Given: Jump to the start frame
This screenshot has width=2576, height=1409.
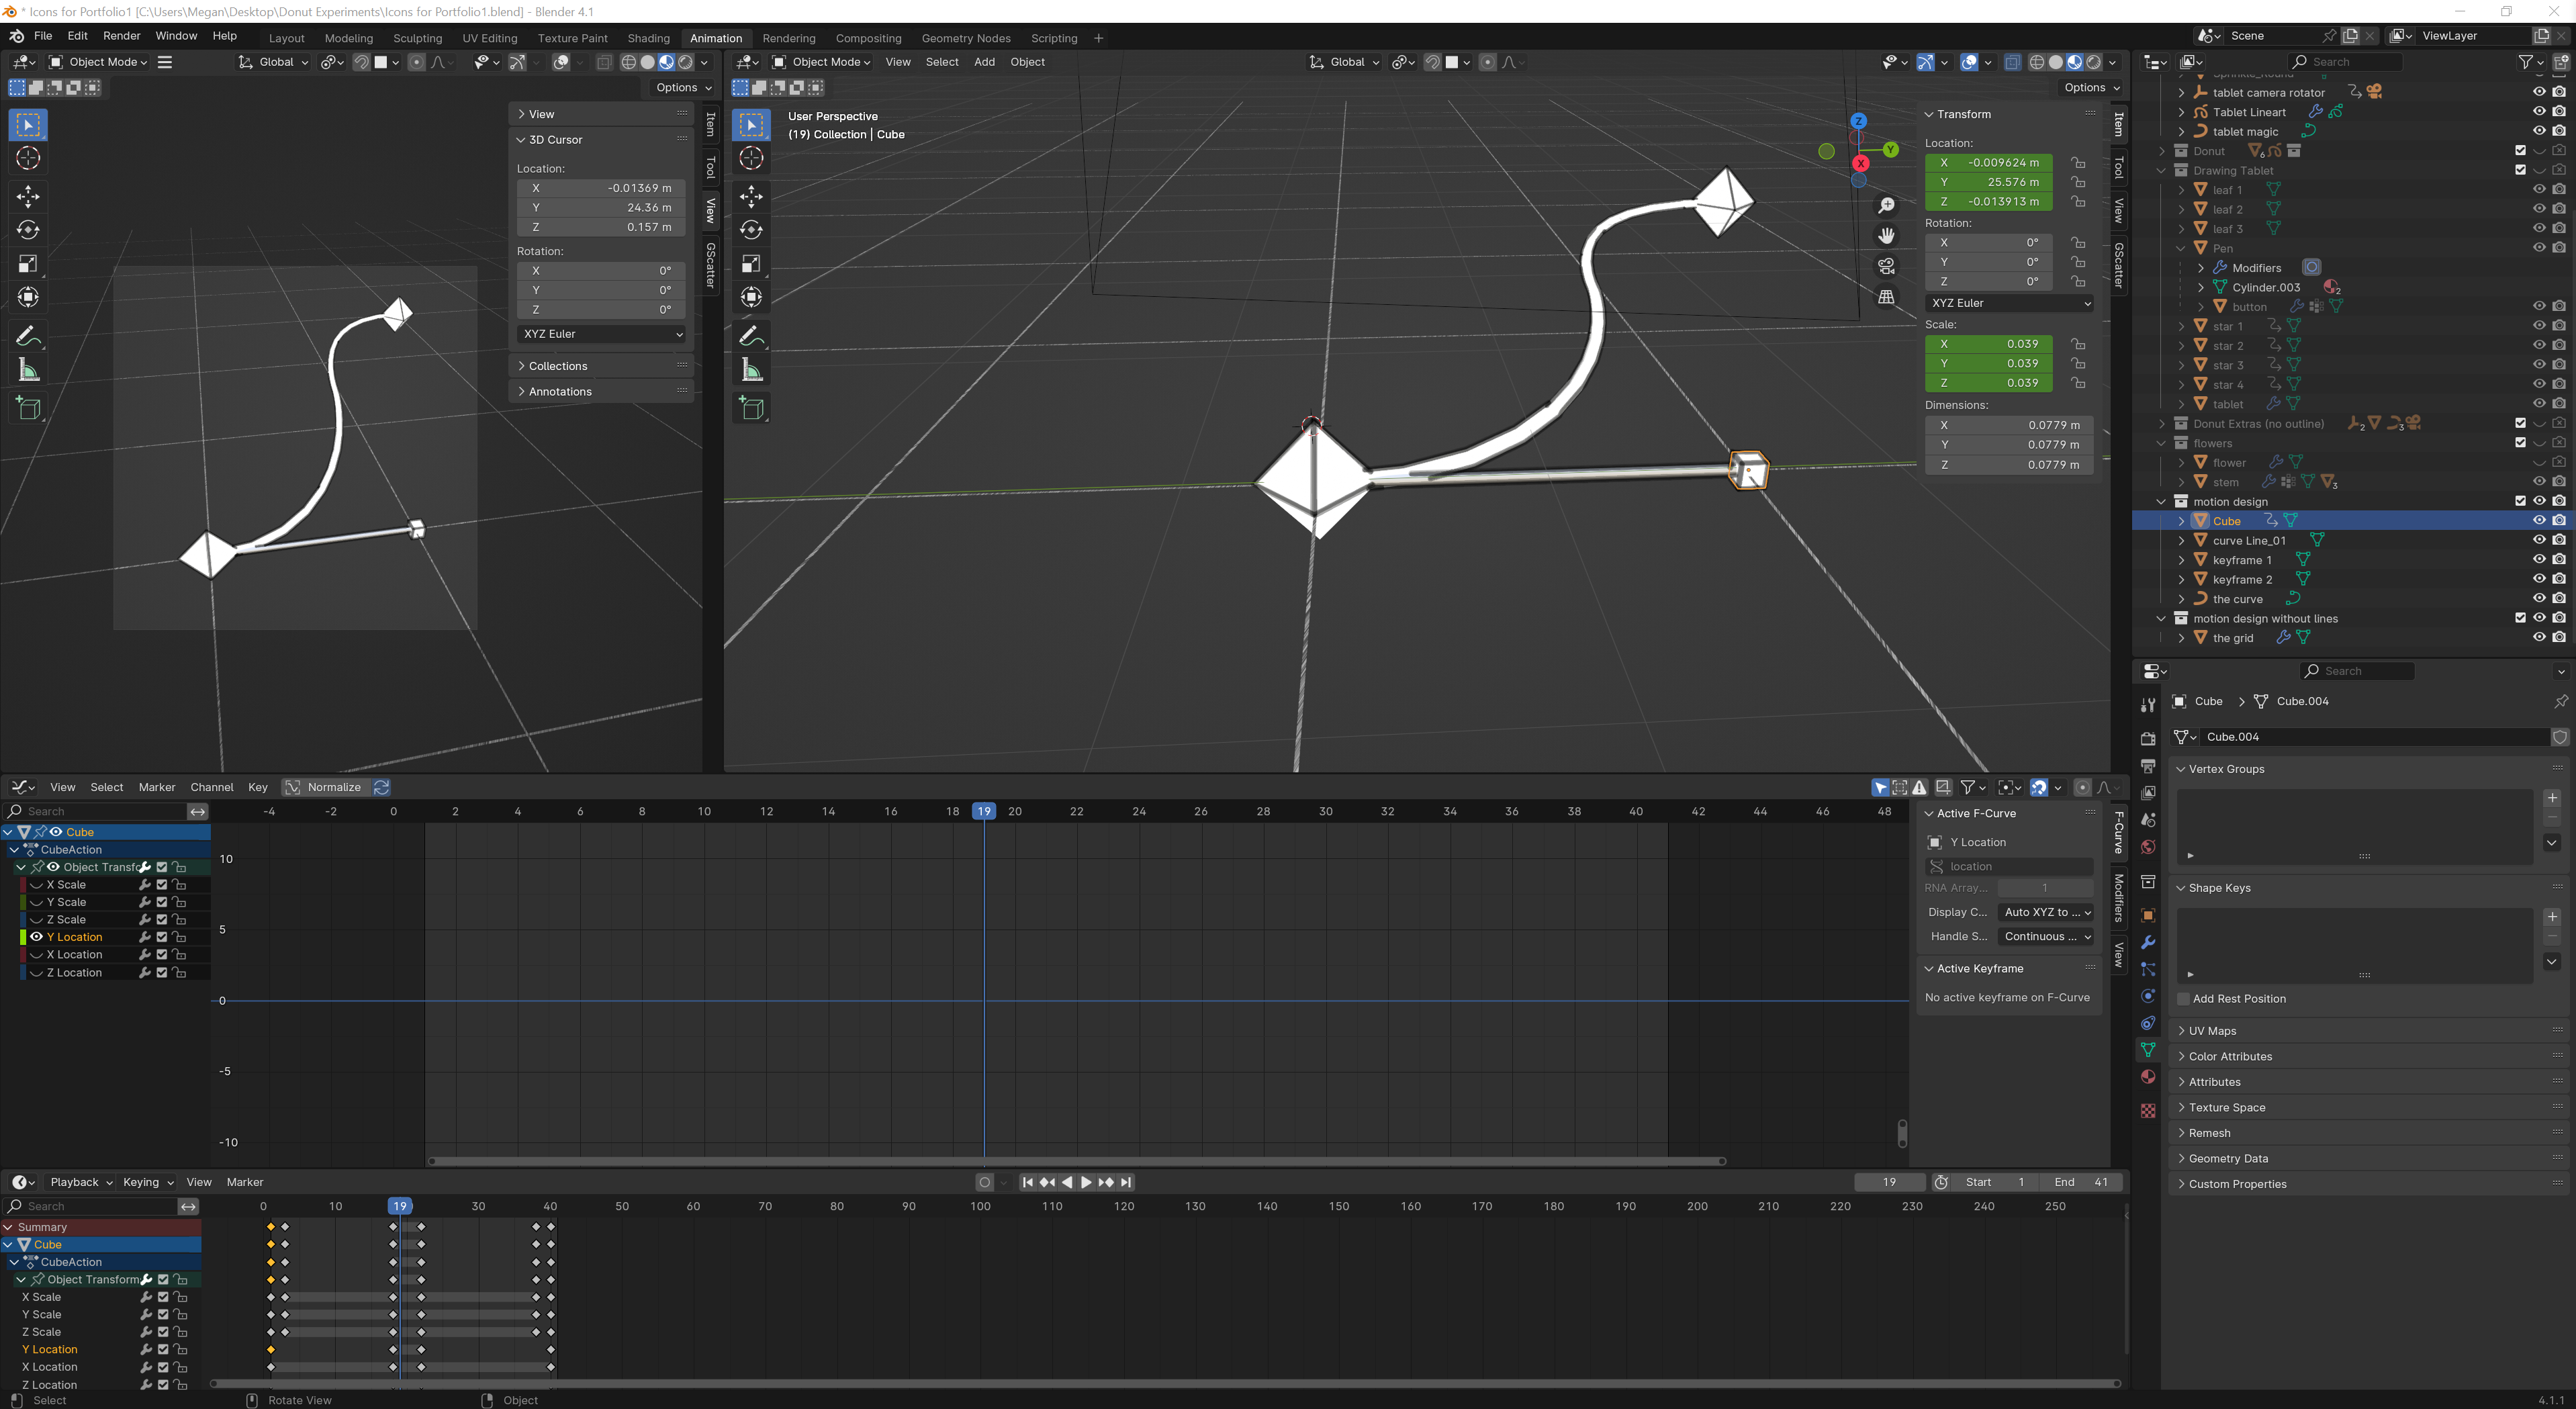Looking at the screenshot, I should tap(1027, 1182).
